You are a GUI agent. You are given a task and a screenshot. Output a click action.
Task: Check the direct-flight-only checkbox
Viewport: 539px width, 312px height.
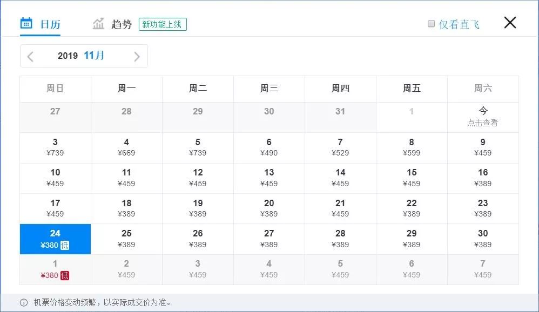pyautogui.click(x=431, y=23)
